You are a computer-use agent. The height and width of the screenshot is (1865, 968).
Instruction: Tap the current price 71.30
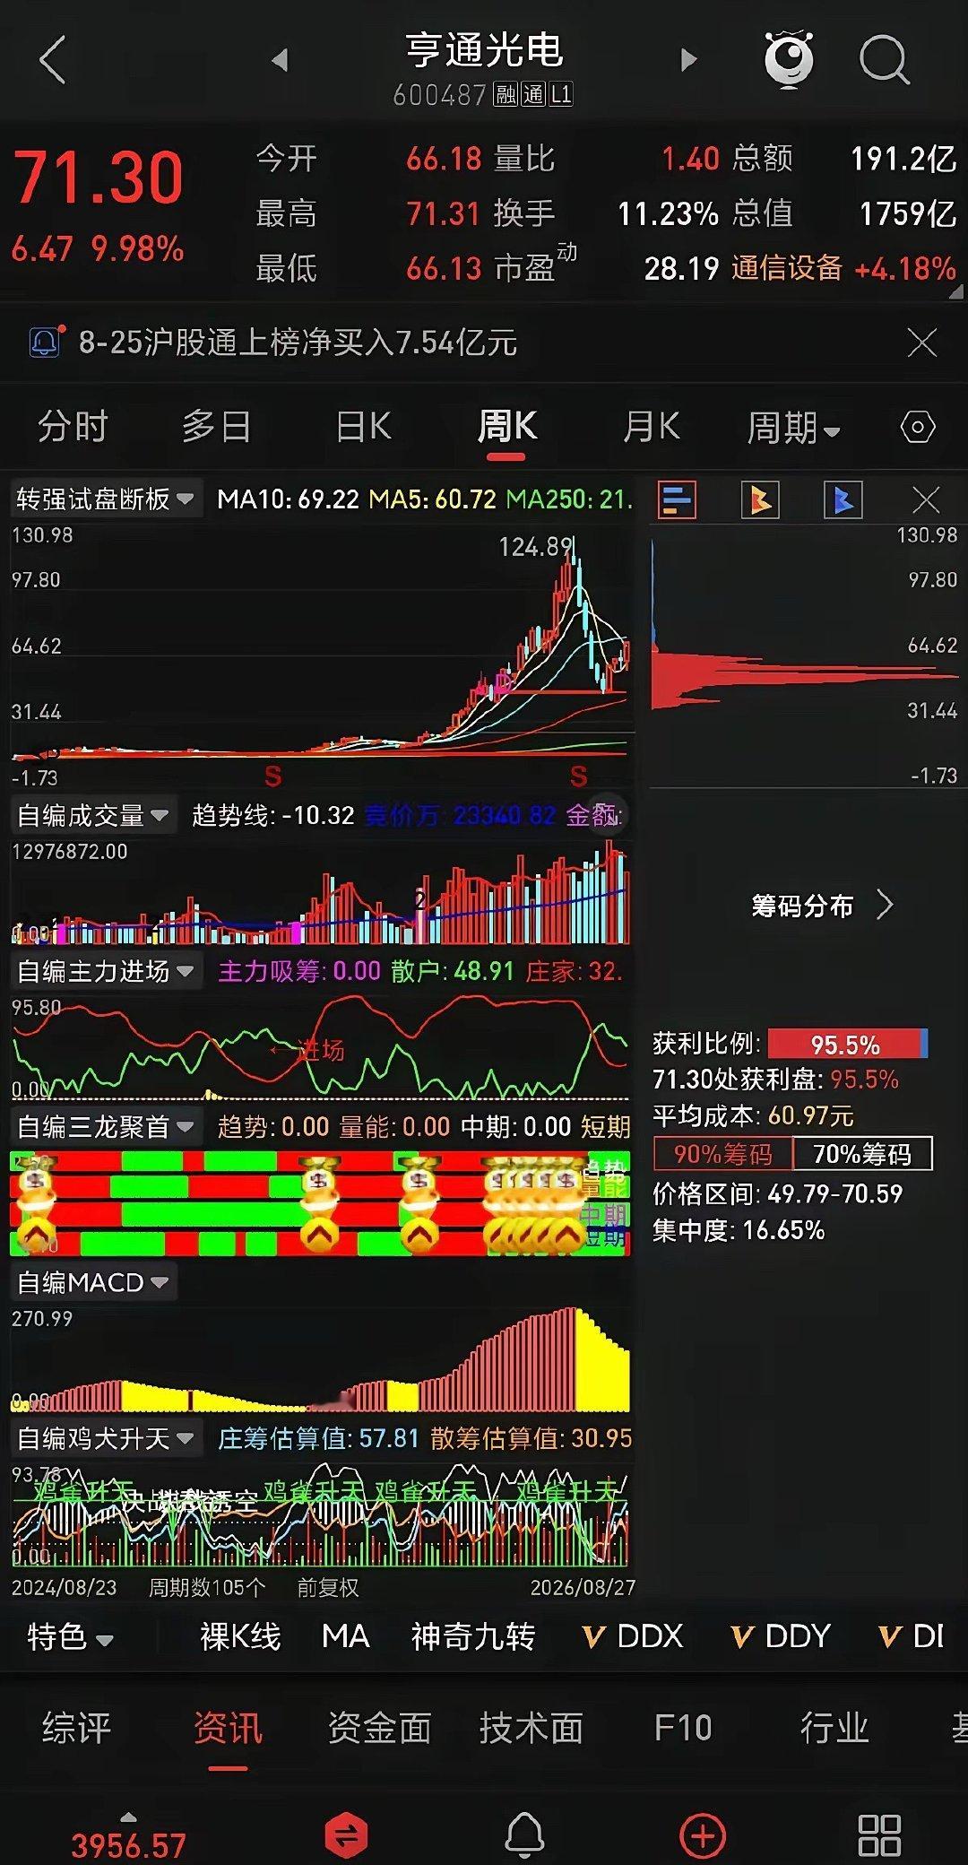pos(98,178)
